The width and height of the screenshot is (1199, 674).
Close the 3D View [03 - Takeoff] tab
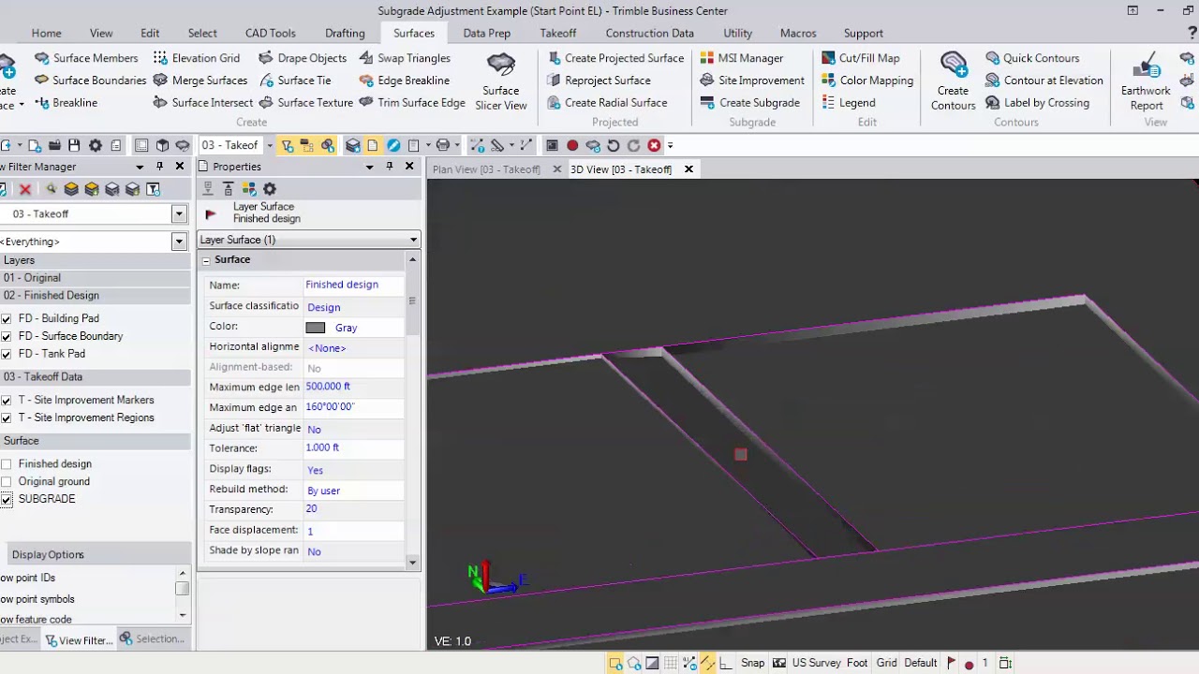click(688, 169)
